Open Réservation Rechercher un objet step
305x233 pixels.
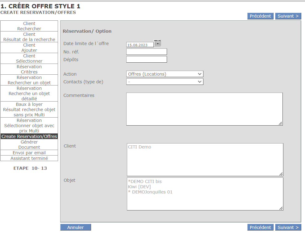(x=29, y=80)
